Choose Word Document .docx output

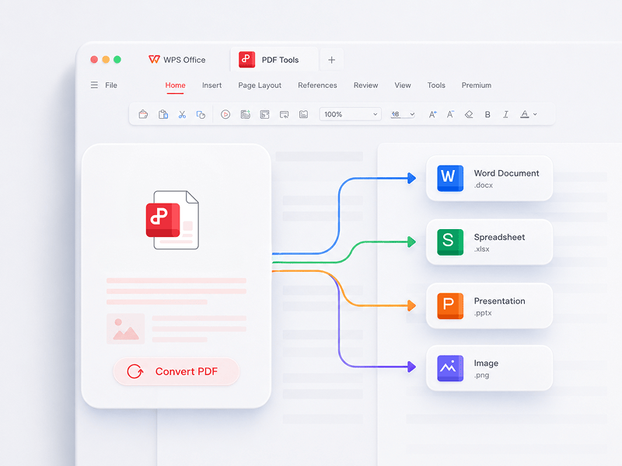coord(489,179)
